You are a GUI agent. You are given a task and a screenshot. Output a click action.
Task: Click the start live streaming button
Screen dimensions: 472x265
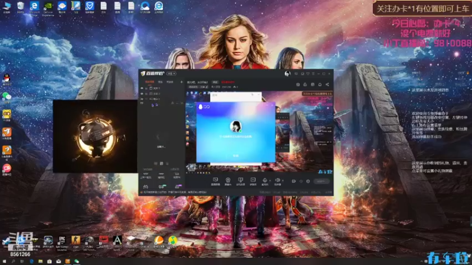(321, 181)
